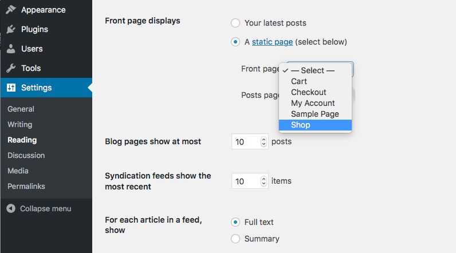Click the syndication feeds items number field

[x=245, y=181]
